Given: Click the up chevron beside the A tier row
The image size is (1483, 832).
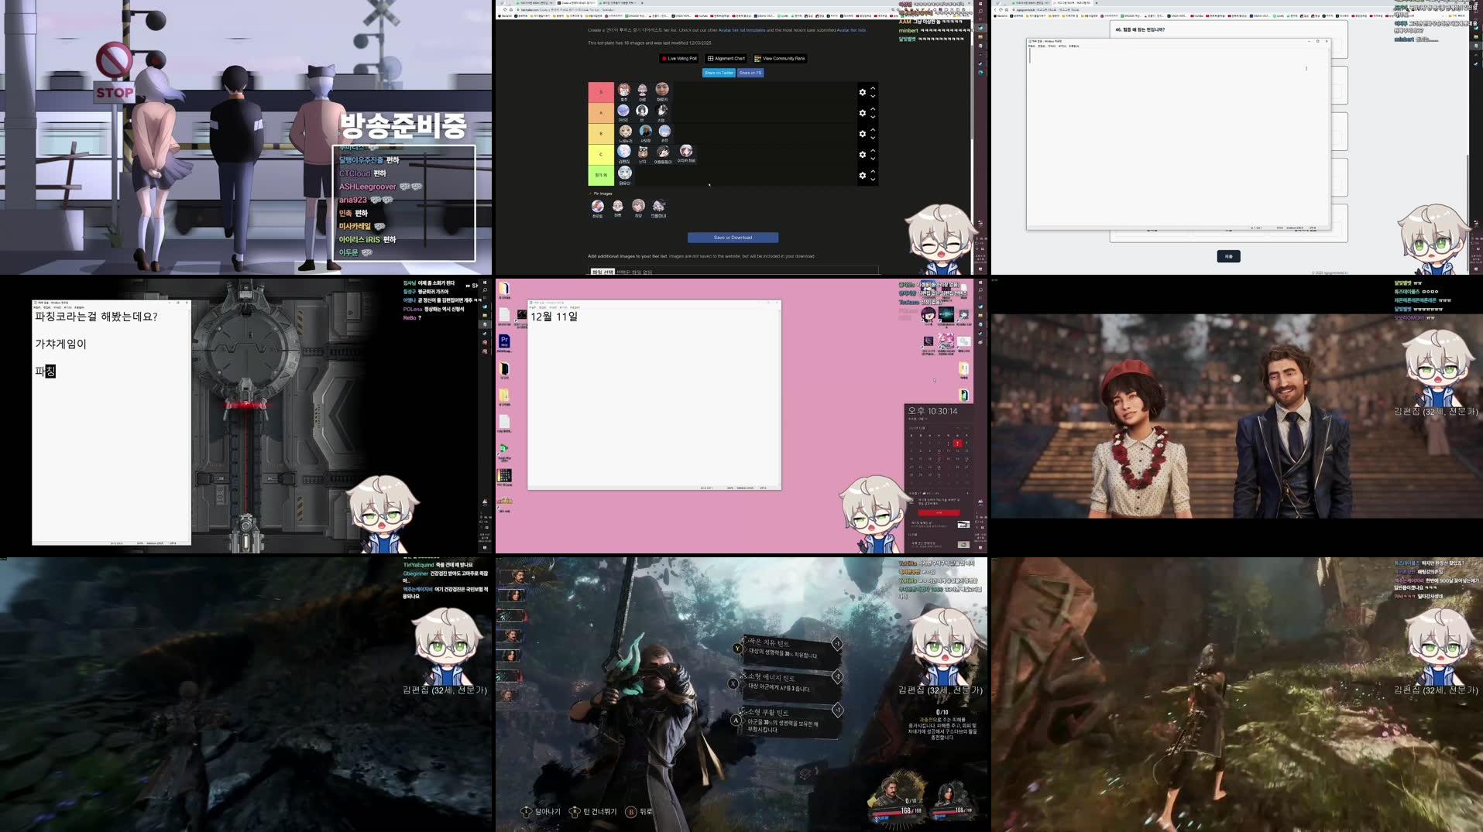Looking at the screenshot, I should [873, 110].
